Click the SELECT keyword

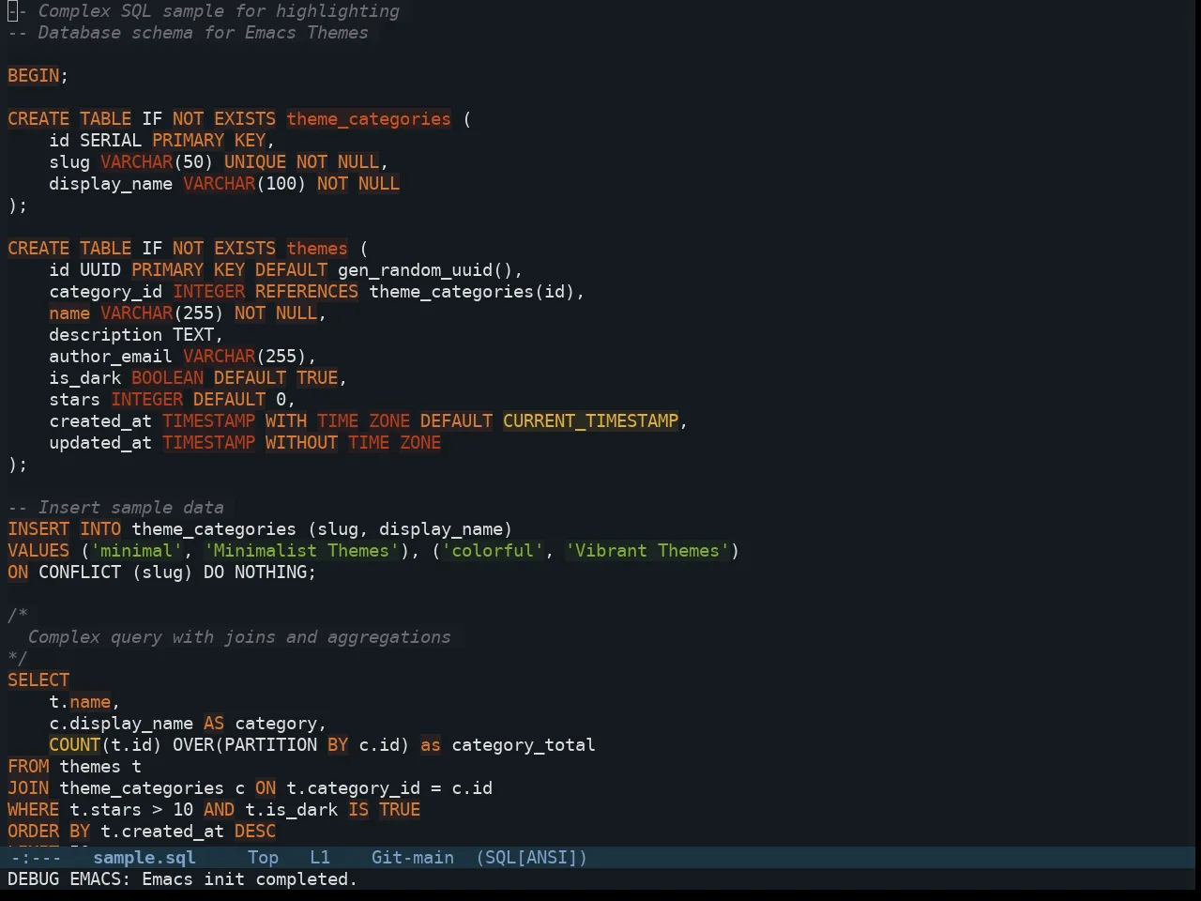click(38, 680)
